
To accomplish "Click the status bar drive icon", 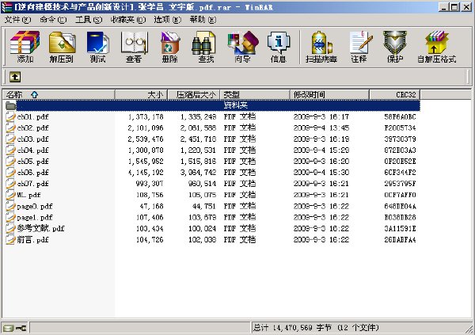I will (8, 328).
